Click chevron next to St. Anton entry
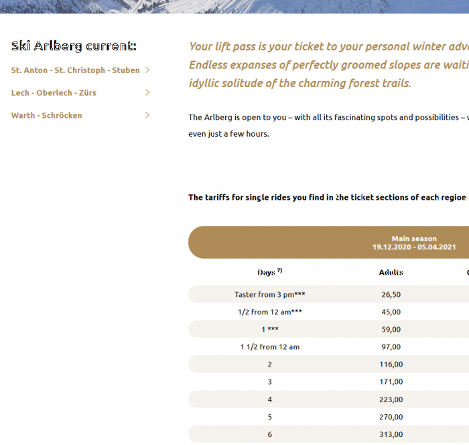The width and height of the screenshot is (469, 445). (x=147, y=70)
